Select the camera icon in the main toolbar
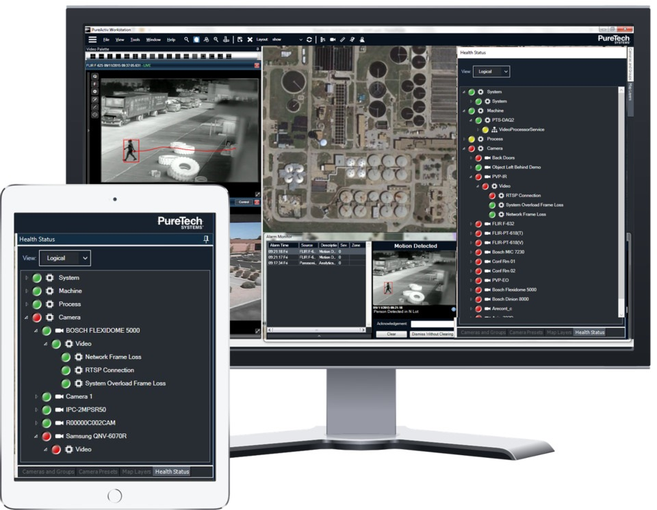 (x=333, y=39)
